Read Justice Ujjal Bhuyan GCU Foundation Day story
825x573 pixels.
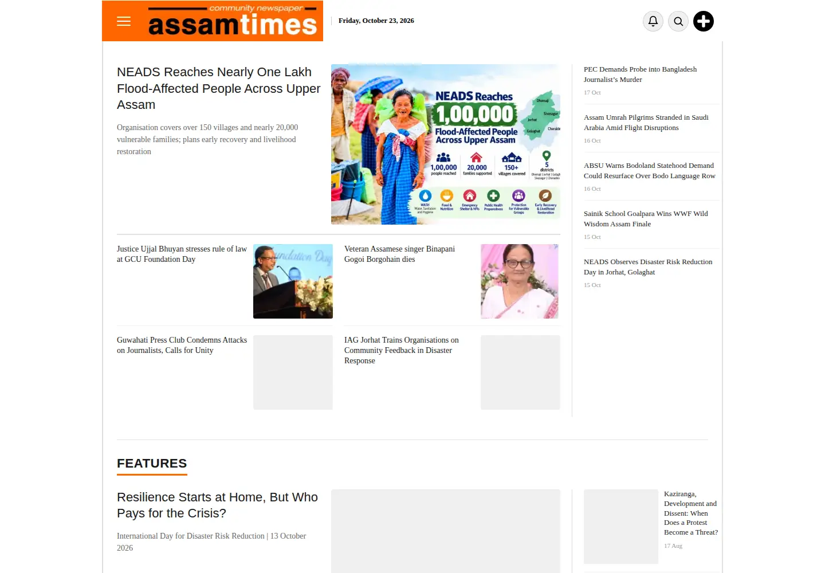(182, 254)
